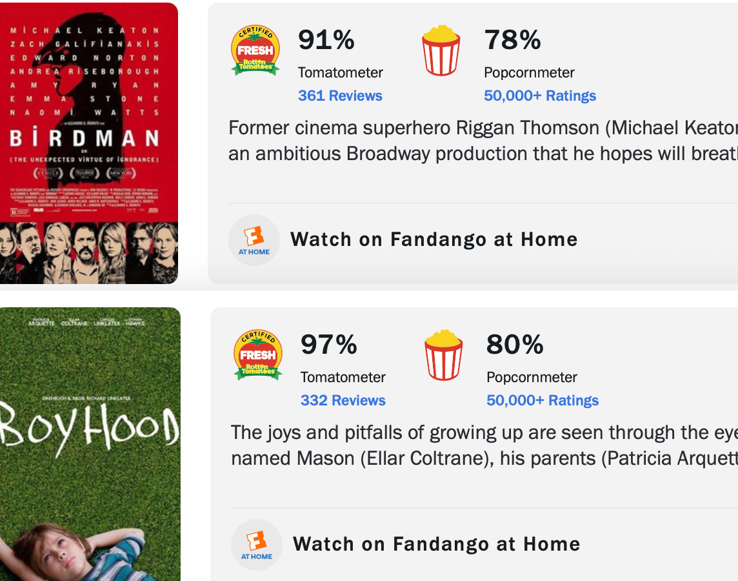Open Birdman's 361 Reviews link
738x581 pixels.
pos(340,96)
